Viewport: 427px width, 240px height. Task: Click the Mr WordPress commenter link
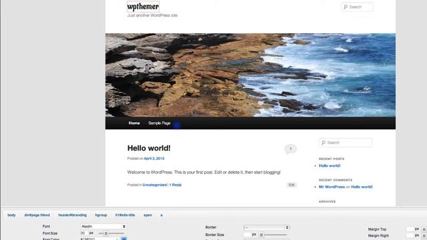(x=332, y=187)
